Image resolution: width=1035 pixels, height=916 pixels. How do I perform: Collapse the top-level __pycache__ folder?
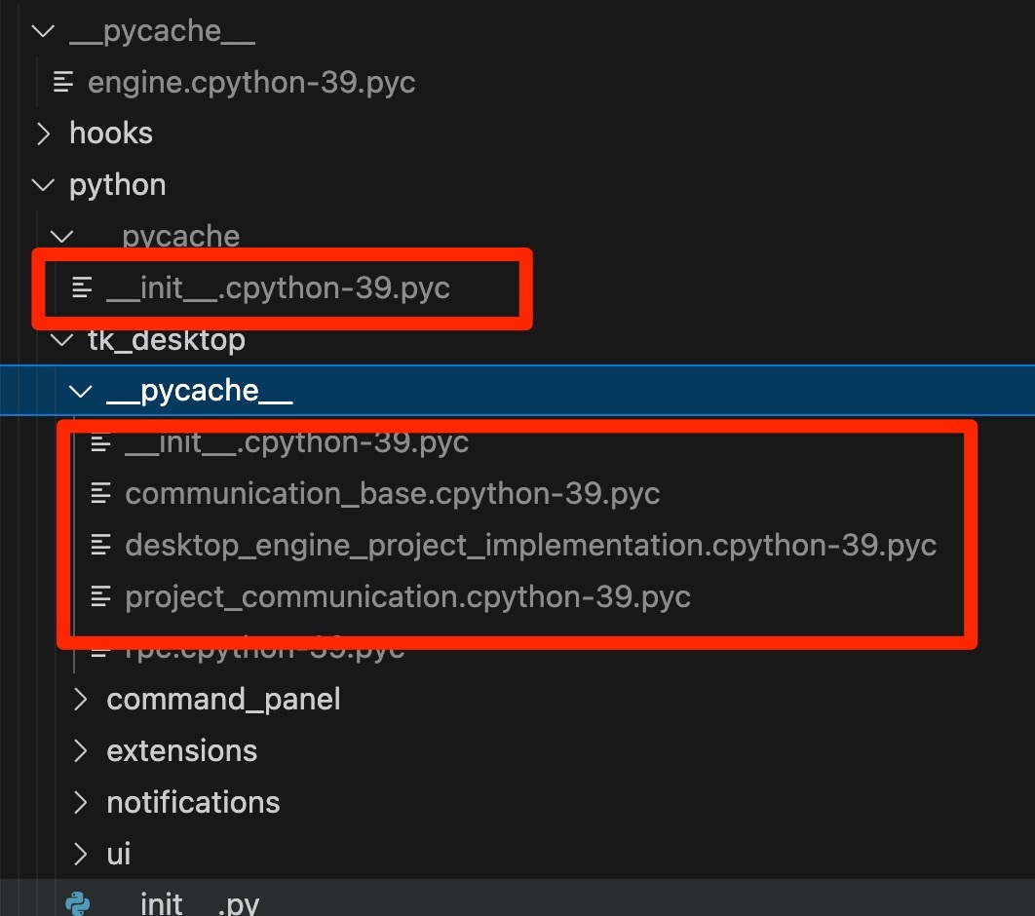coord(42,30)
